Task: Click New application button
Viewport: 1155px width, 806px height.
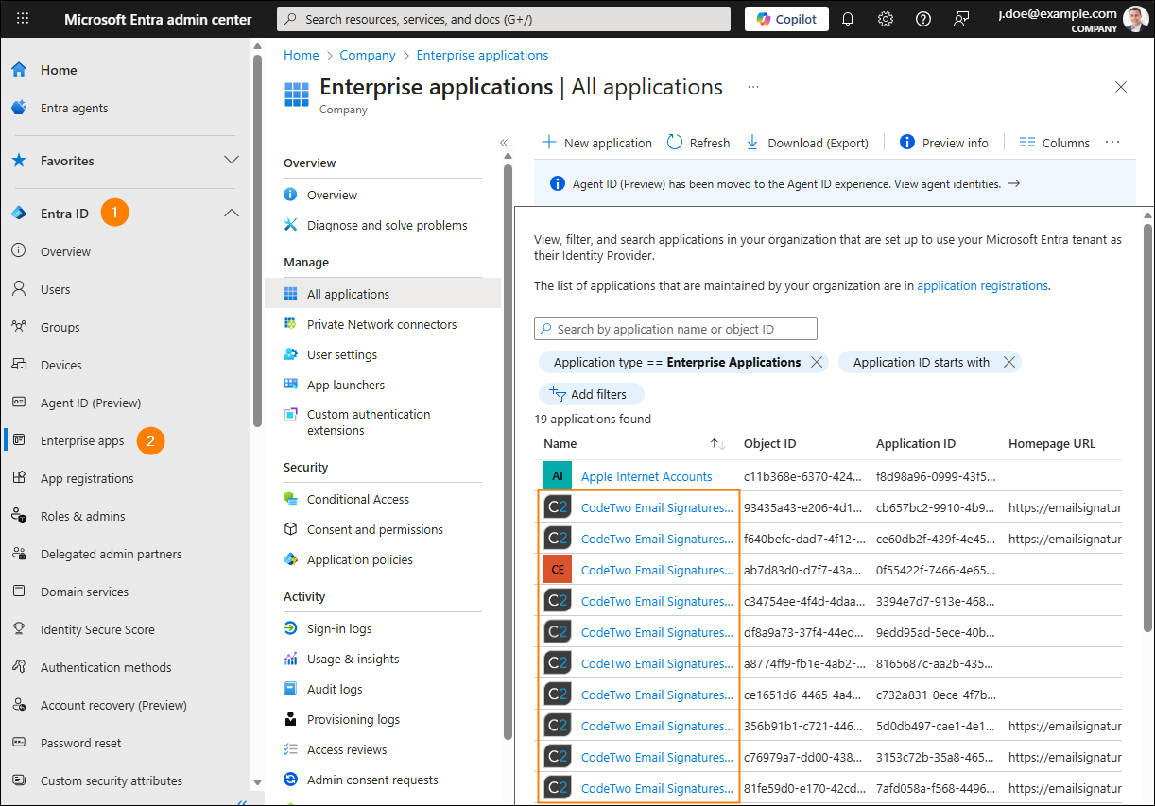Action: (x=596, y=143)
